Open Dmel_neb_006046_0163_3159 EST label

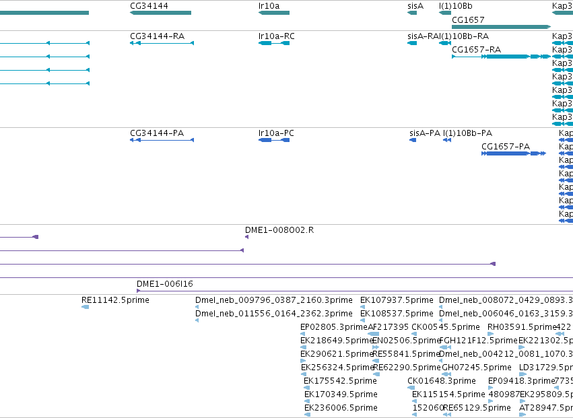[x=506, y=314]
